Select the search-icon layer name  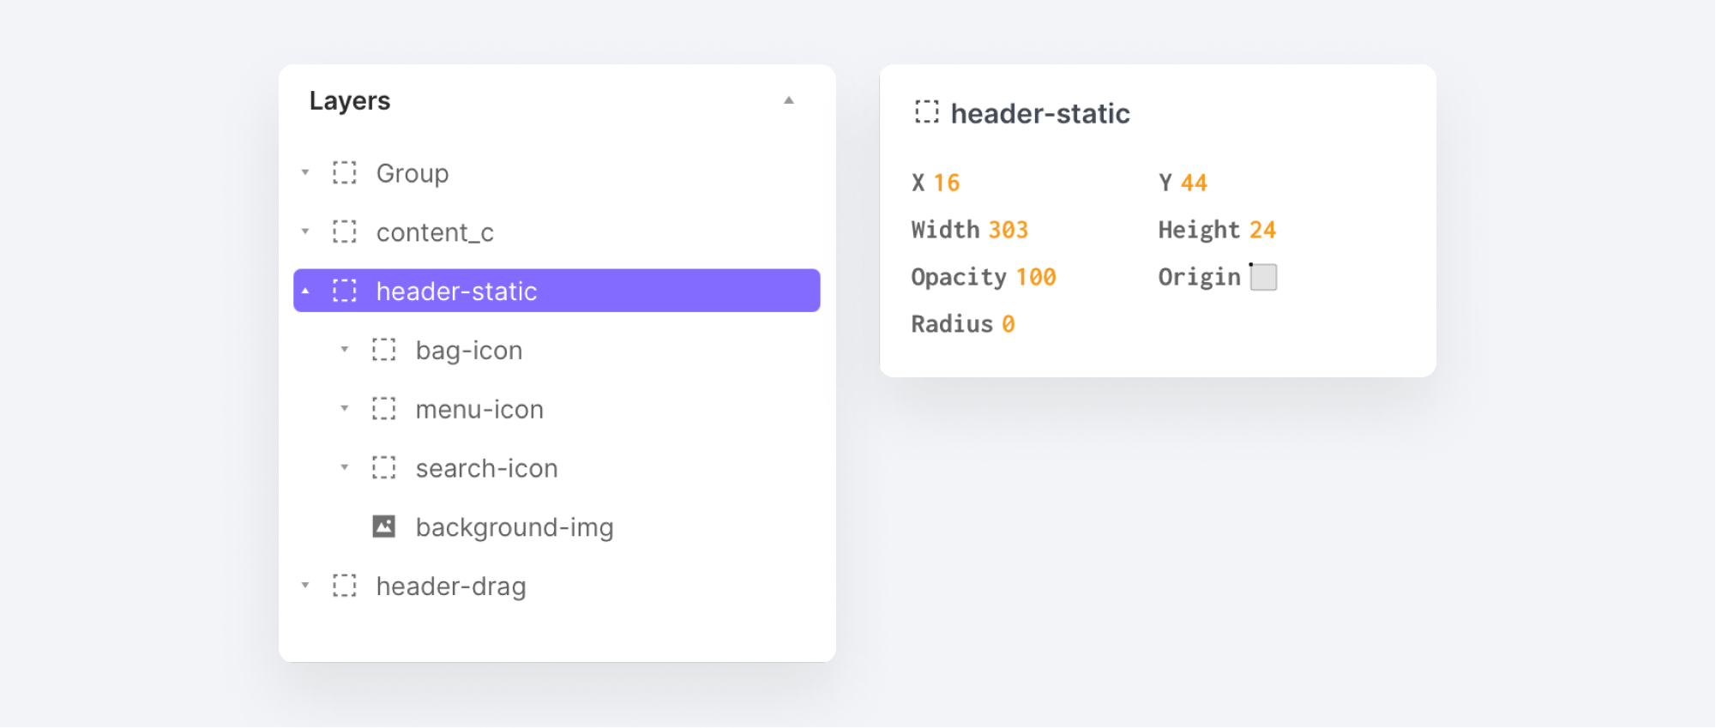pyautogui.click(x=486, y=468)
